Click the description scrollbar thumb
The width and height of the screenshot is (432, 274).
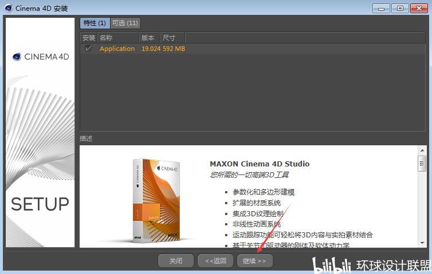click(422, 164)
